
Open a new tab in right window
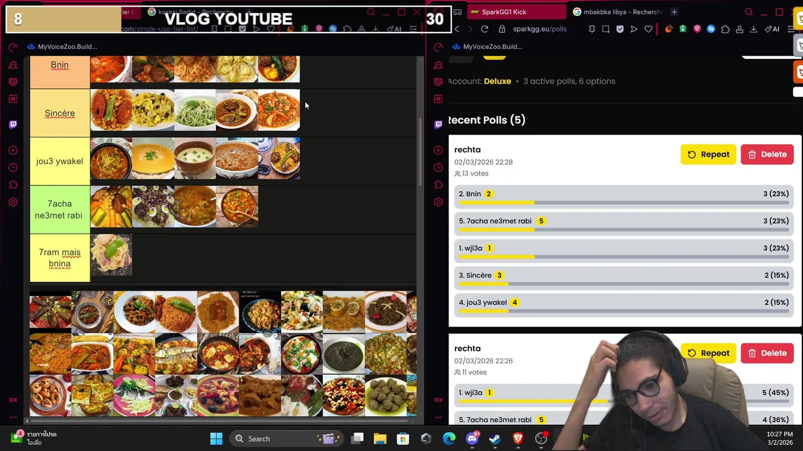click(674, 12)
